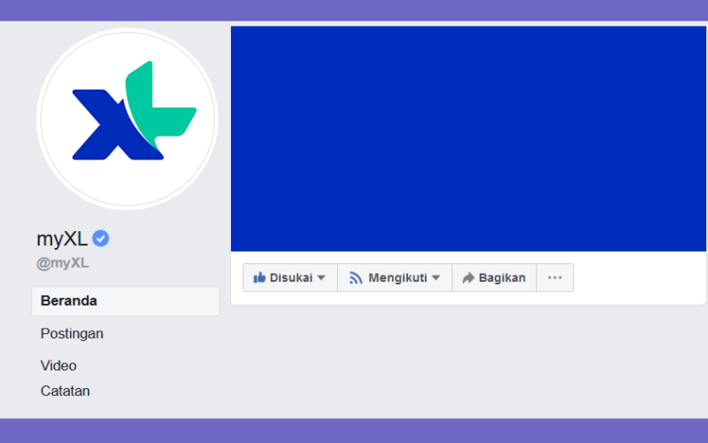Viewport: 708px width, 443px height.
Task: Toggle the Mengikuti follow button
Action: [x=395, y=277]
